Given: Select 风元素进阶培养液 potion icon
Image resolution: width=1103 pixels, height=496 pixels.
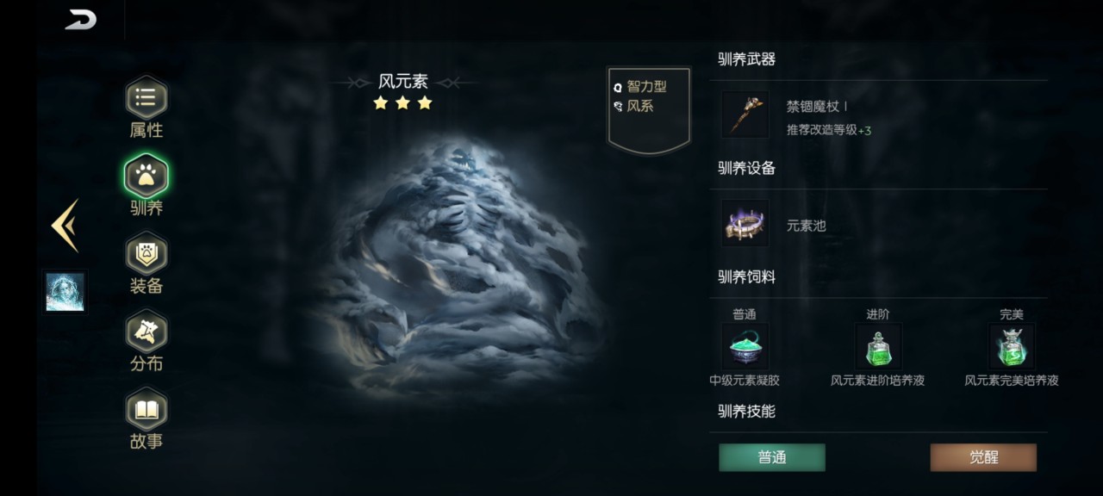Looking at the screenshot, I should point(878,346).
